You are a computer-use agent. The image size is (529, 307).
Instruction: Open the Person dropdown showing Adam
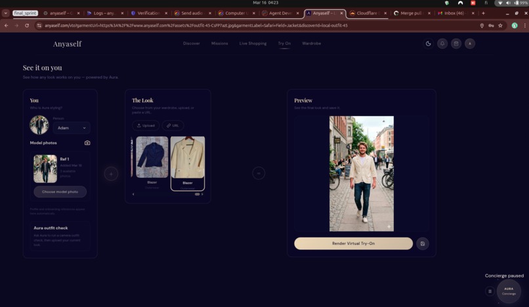click(x=72, y=128)
